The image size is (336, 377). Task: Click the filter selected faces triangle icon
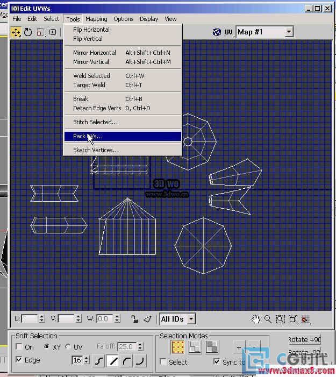(147, 319)
